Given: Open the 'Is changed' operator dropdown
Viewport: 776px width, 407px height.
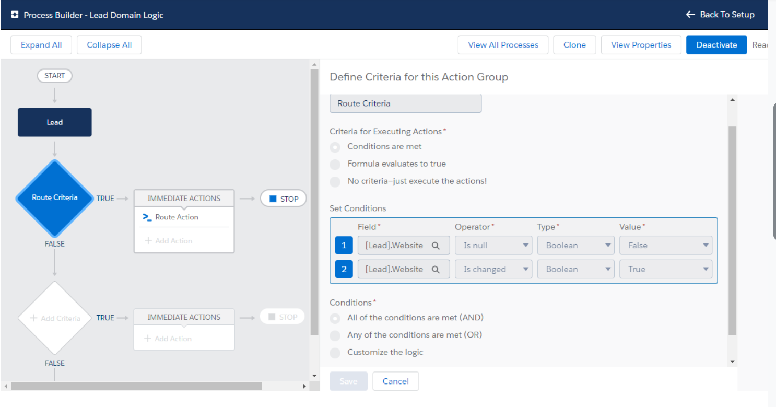Looking at the screenshot, I should [493, 270].
